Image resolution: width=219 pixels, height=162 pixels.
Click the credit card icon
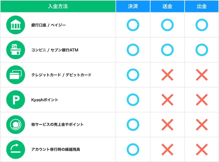(x=16, y=75)
